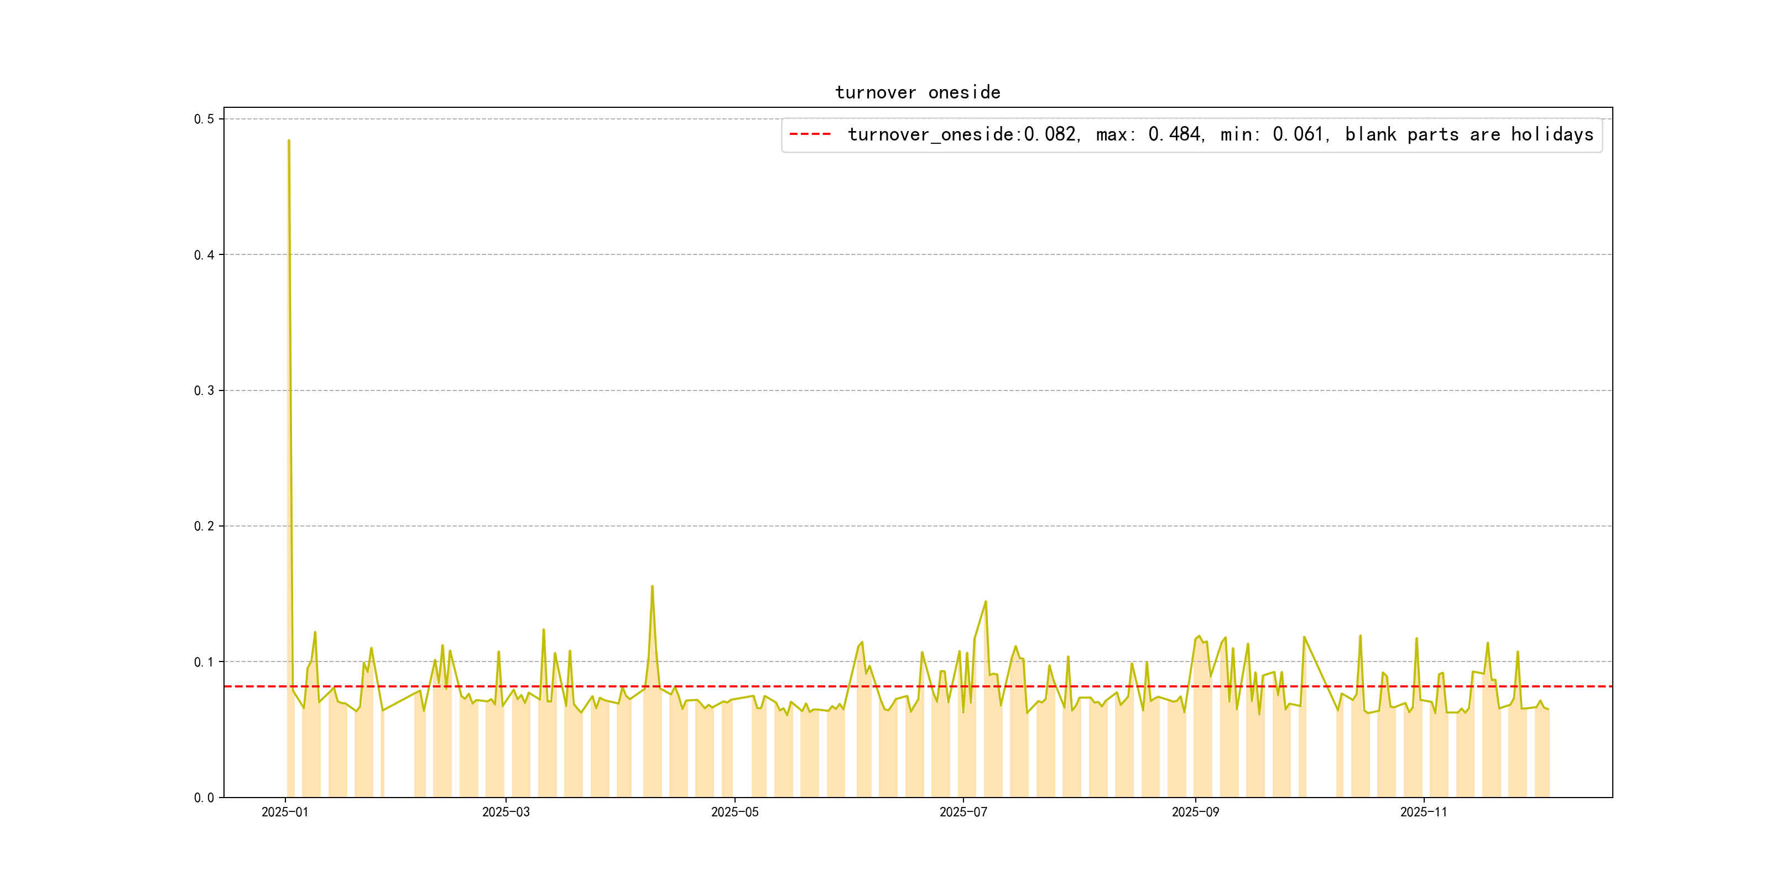Image resolution: width=1792 pixels, height=896 pixels.
Task: Click the legend text showing turnover_oneside:0.082
Action: [x=963, y=134]
